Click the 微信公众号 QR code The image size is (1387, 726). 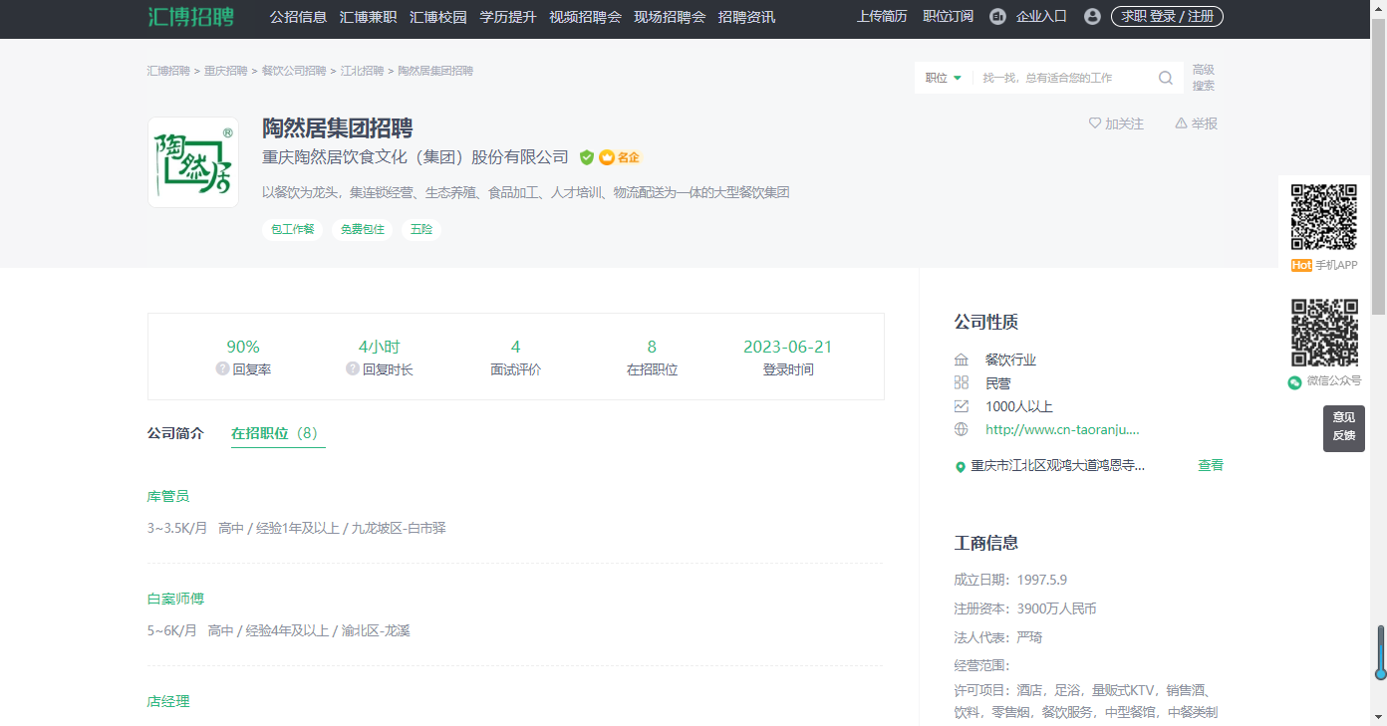(x=1324, y=333)
